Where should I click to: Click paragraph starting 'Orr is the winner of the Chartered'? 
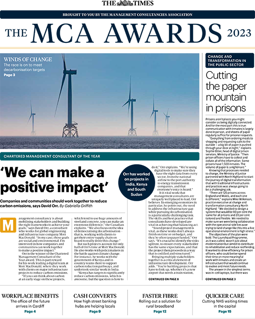[x=43, y=263]
